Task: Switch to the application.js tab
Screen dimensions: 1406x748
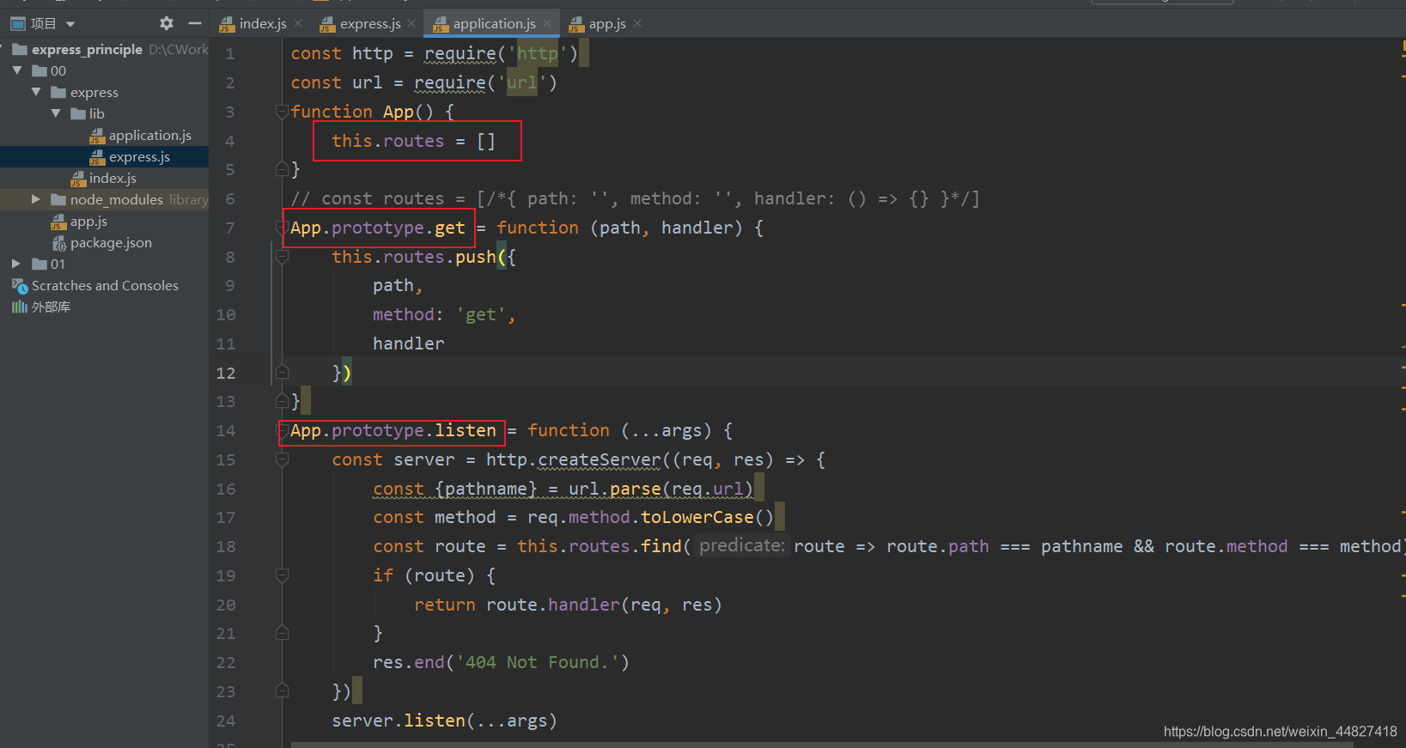Action: [x=494, y=23]
